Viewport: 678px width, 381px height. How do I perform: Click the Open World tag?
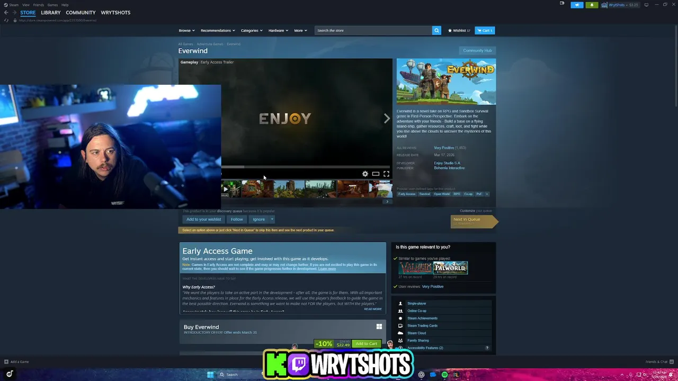point(442,194)
